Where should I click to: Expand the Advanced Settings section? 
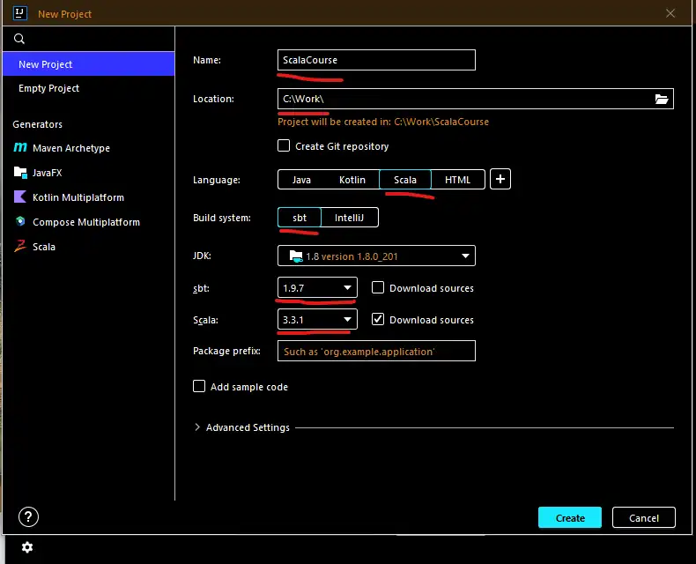tap(197, 427)
